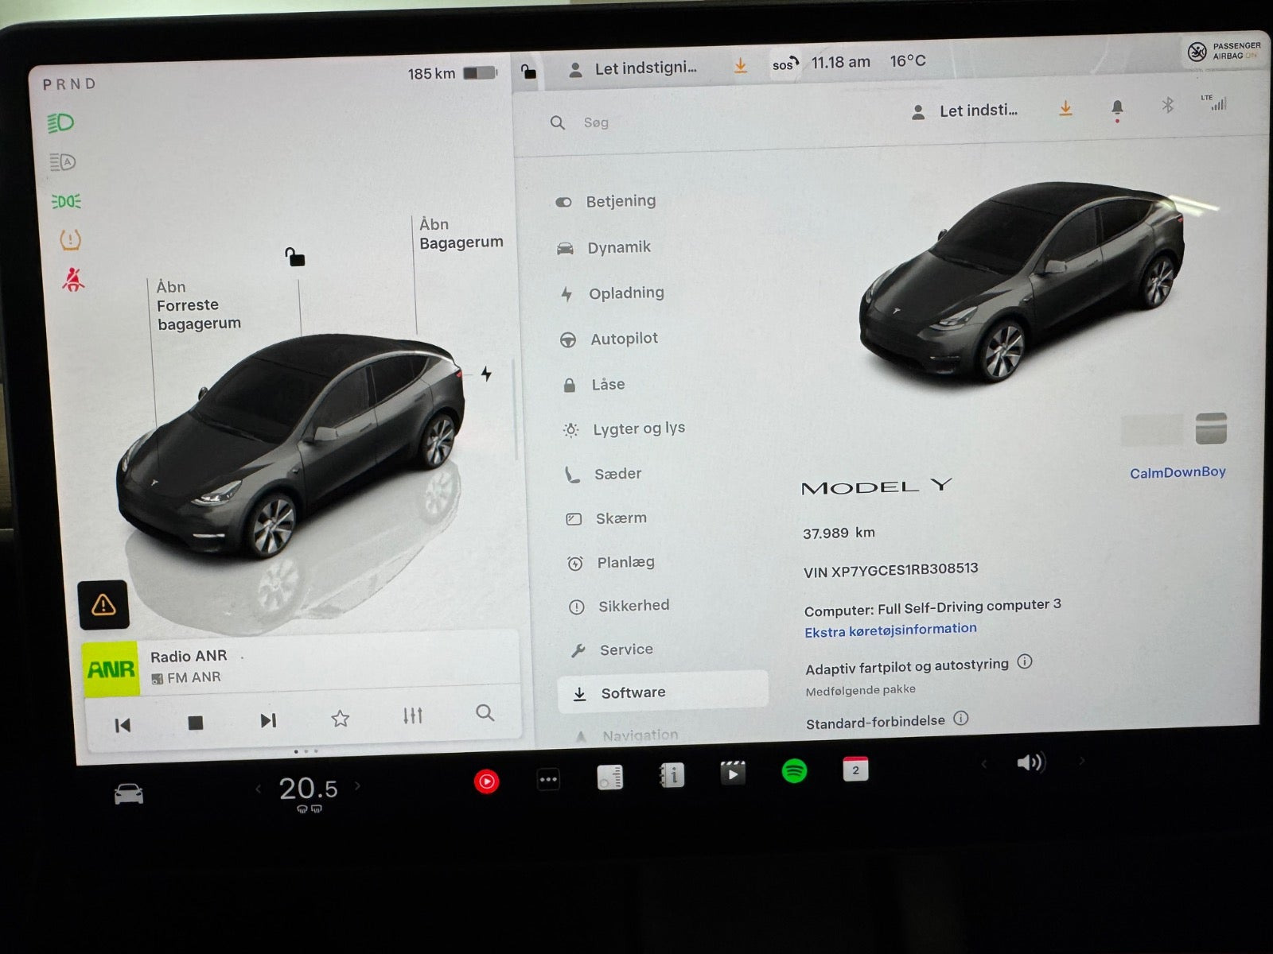Viewport: 1273px width, 954px height.
Task: Open the rear trunk (Åbn Bagagerum)
Action: point(461,233)
